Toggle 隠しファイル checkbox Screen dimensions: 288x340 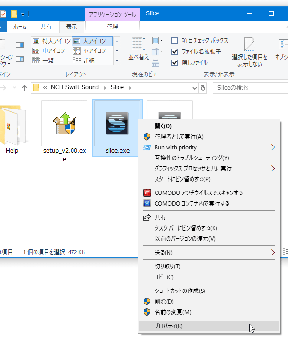coord(174,62)
